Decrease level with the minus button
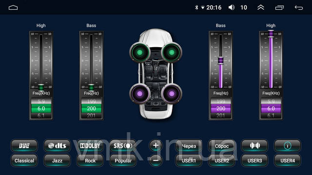 [156, 160]
